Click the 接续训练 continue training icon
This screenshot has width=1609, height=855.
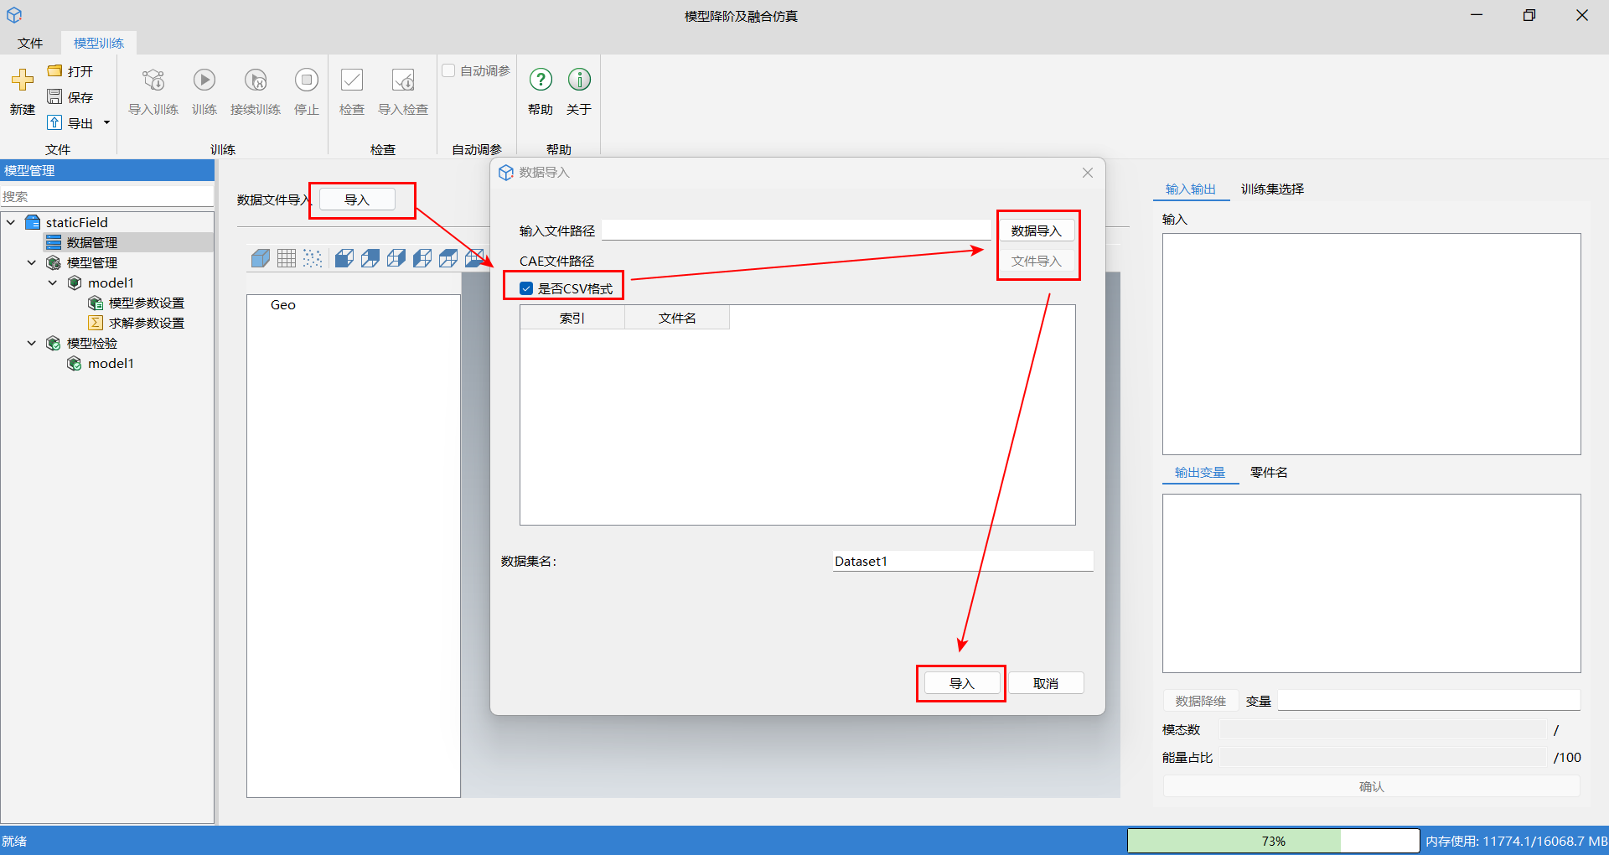pyautogui.click(x=256, y=80)
